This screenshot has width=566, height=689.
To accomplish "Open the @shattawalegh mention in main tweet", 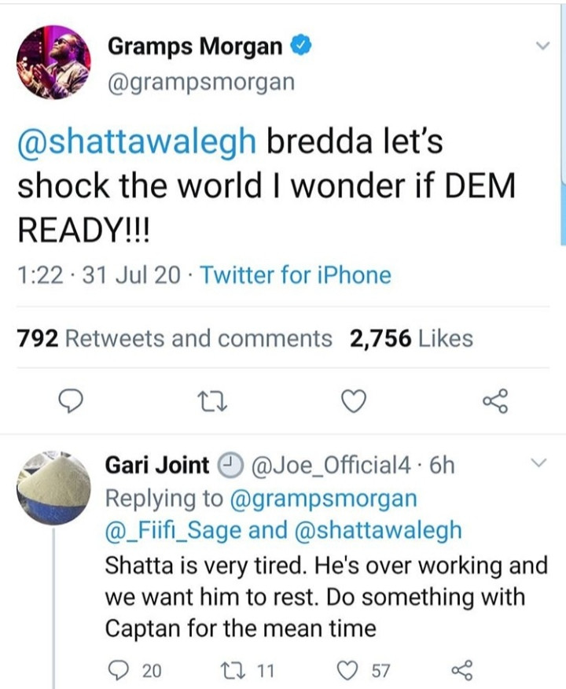I will pyautogui.click(x=137, y=142).
